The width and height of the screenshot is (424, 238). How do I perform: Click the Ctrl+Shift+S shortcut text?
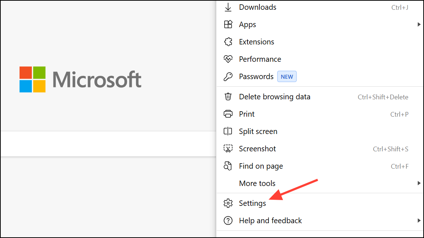pyautogui.click(x=390, y=149)
